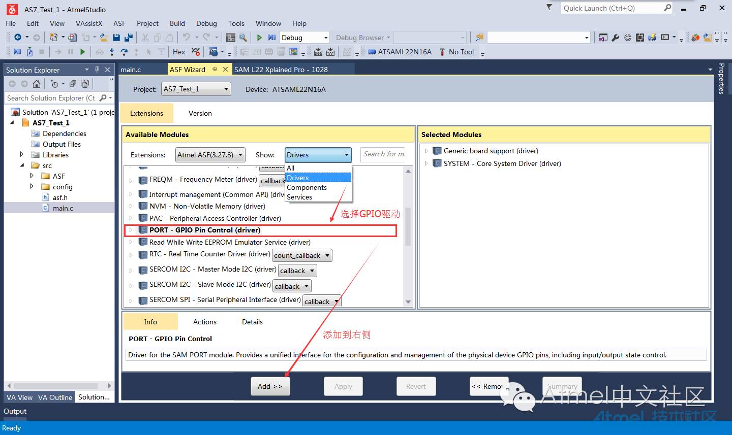Click the Home icon in Solution Explorer
Screen dimensions: 732x435
36,83
